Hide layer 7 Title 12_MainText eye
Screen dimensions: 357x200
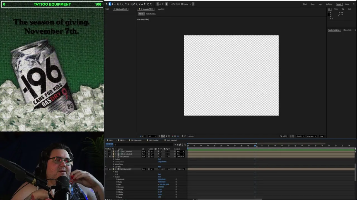[105, 156]
